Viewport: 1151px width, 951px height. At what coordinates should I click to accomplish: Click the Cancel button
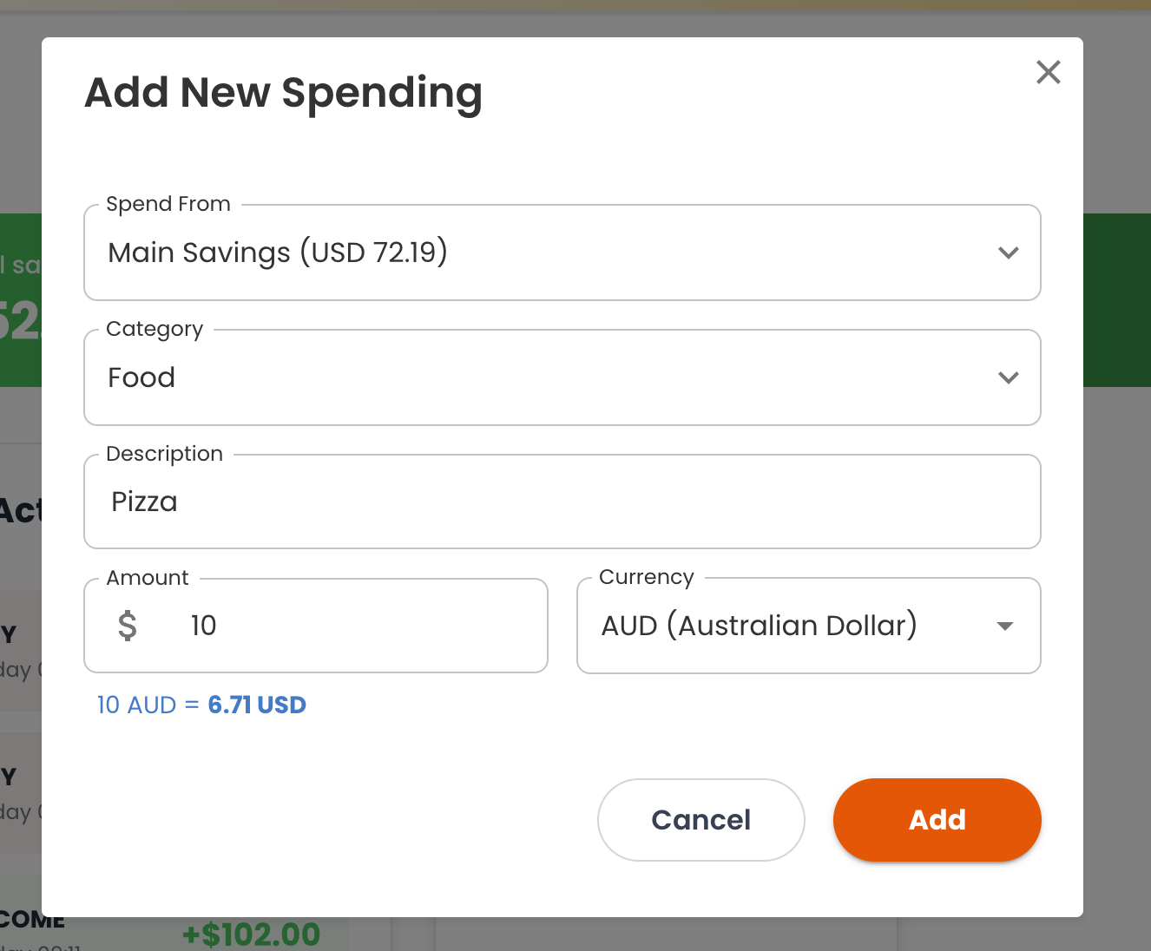tap(700, 820)
